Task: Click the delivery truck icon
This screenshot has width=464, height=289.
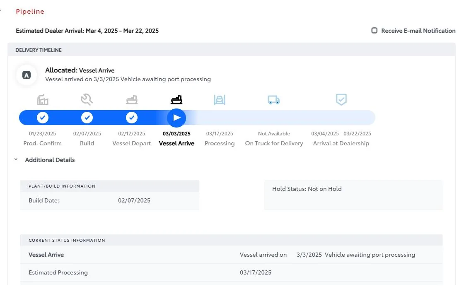Action: pyautogui.click(x=273, y=100)
